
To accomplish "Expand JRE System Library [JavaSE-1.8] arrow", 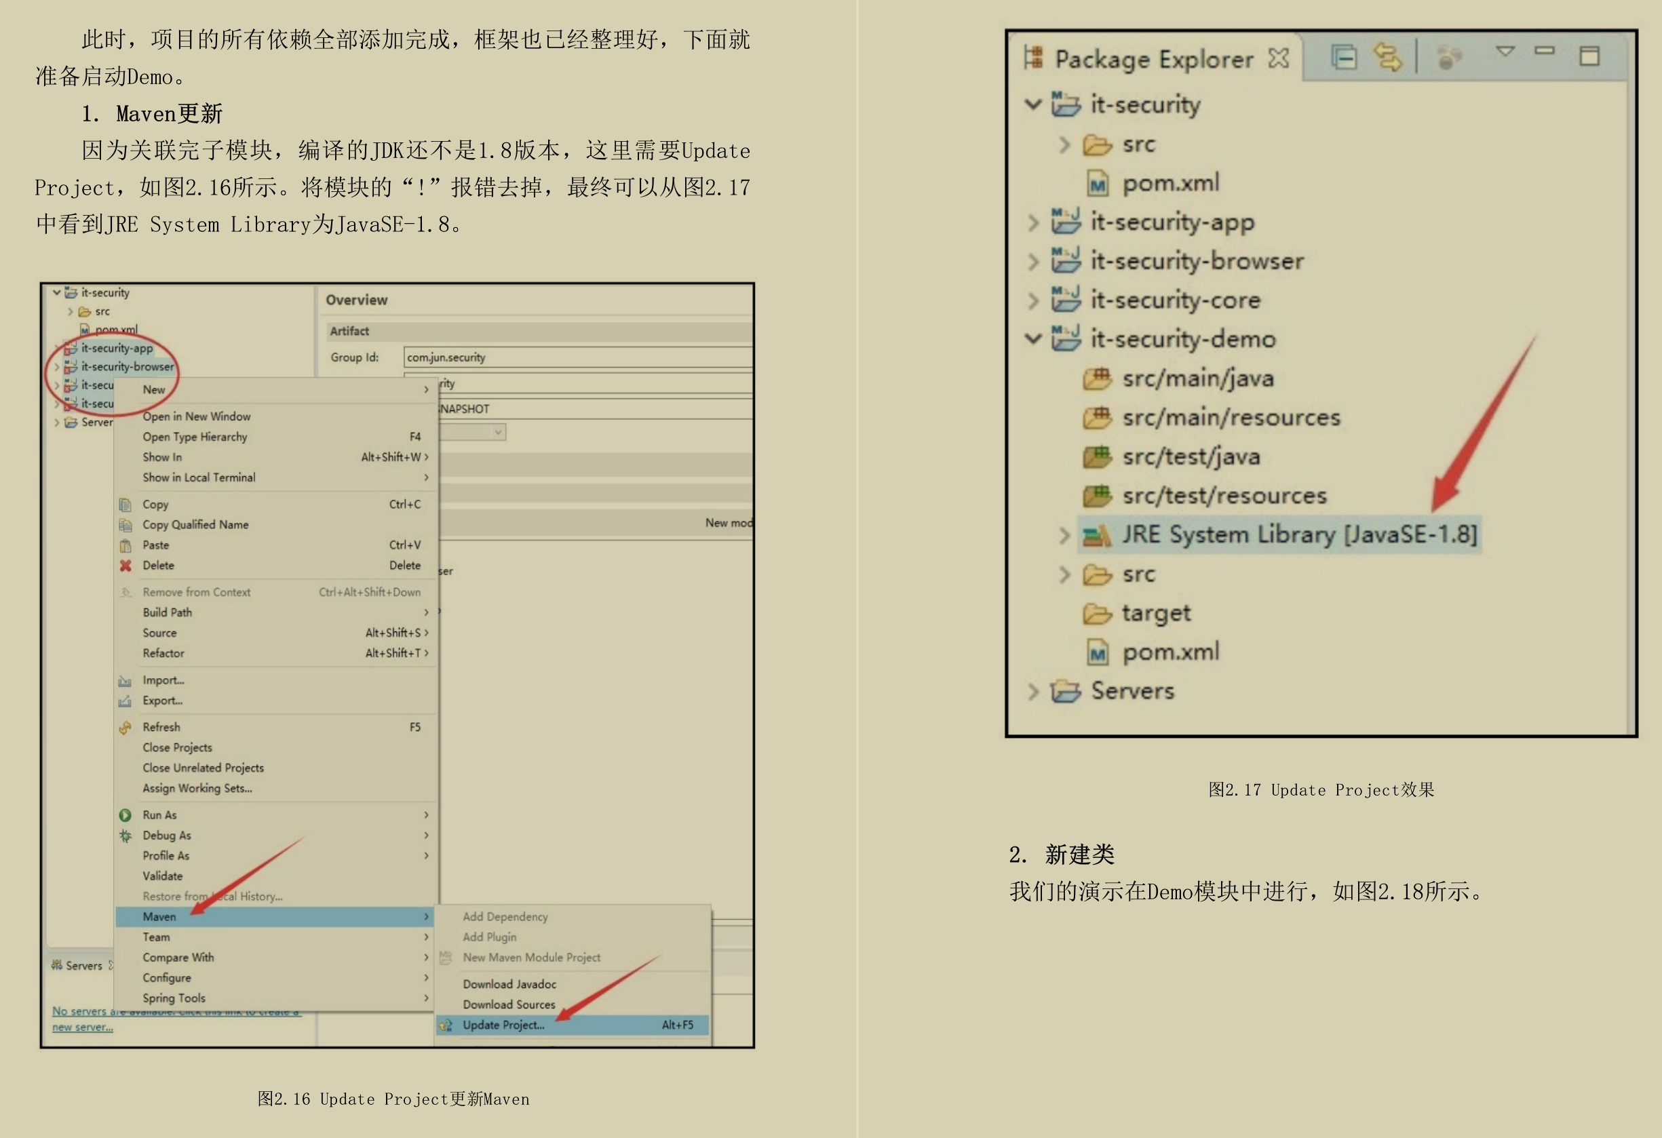I will tap(1064, 534).
